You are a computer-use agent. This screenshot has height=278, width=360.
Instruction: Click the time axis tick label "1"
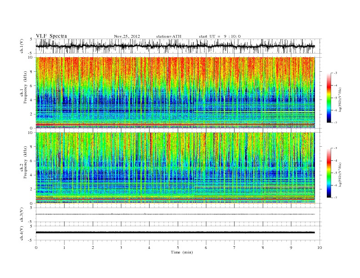coord(64,248)
